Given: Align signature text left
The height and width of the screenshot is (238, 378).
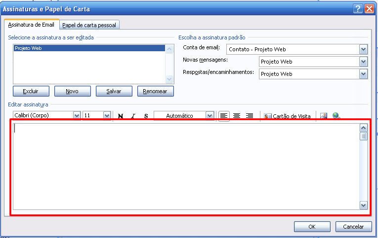Looking at the screenshot, I should point(224,116).
